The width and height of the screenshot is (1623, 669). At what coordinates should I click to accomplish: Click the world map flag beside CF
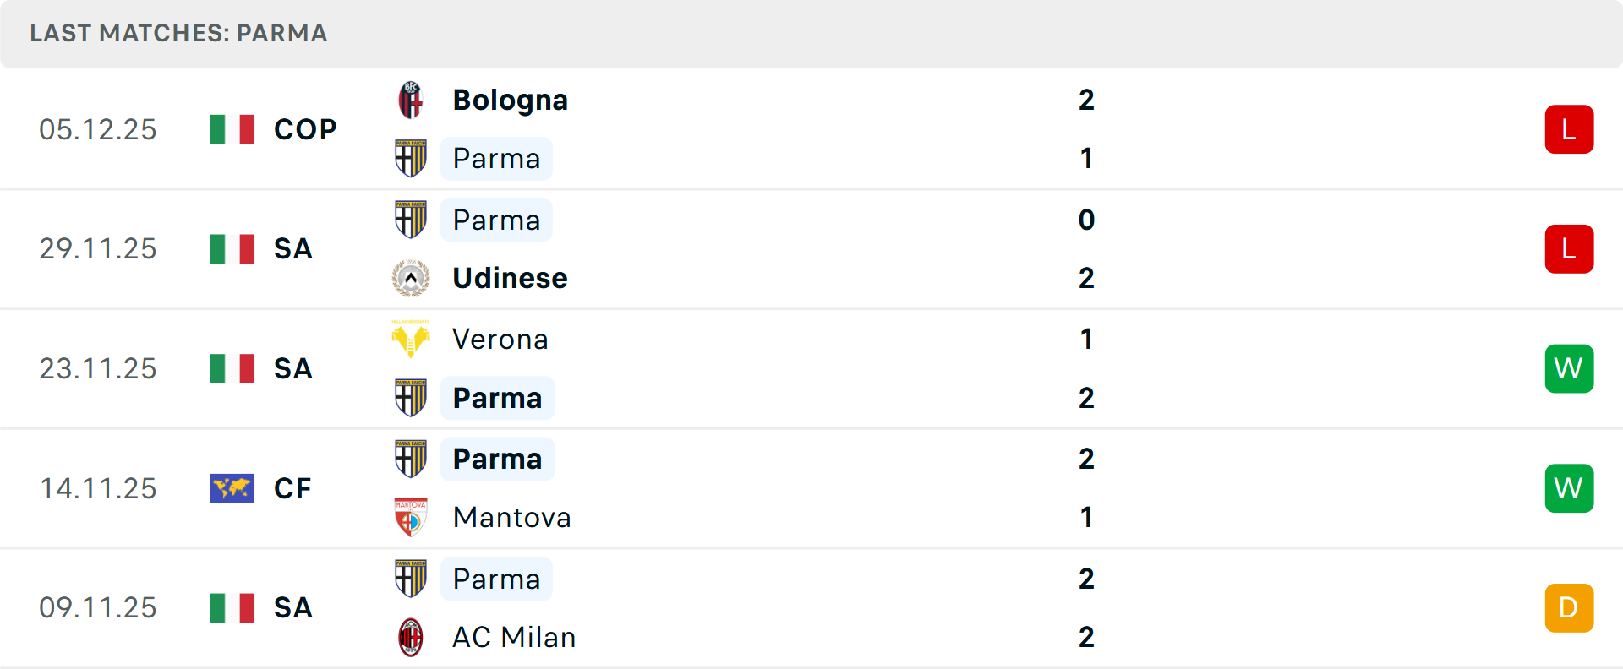(232, 488)
